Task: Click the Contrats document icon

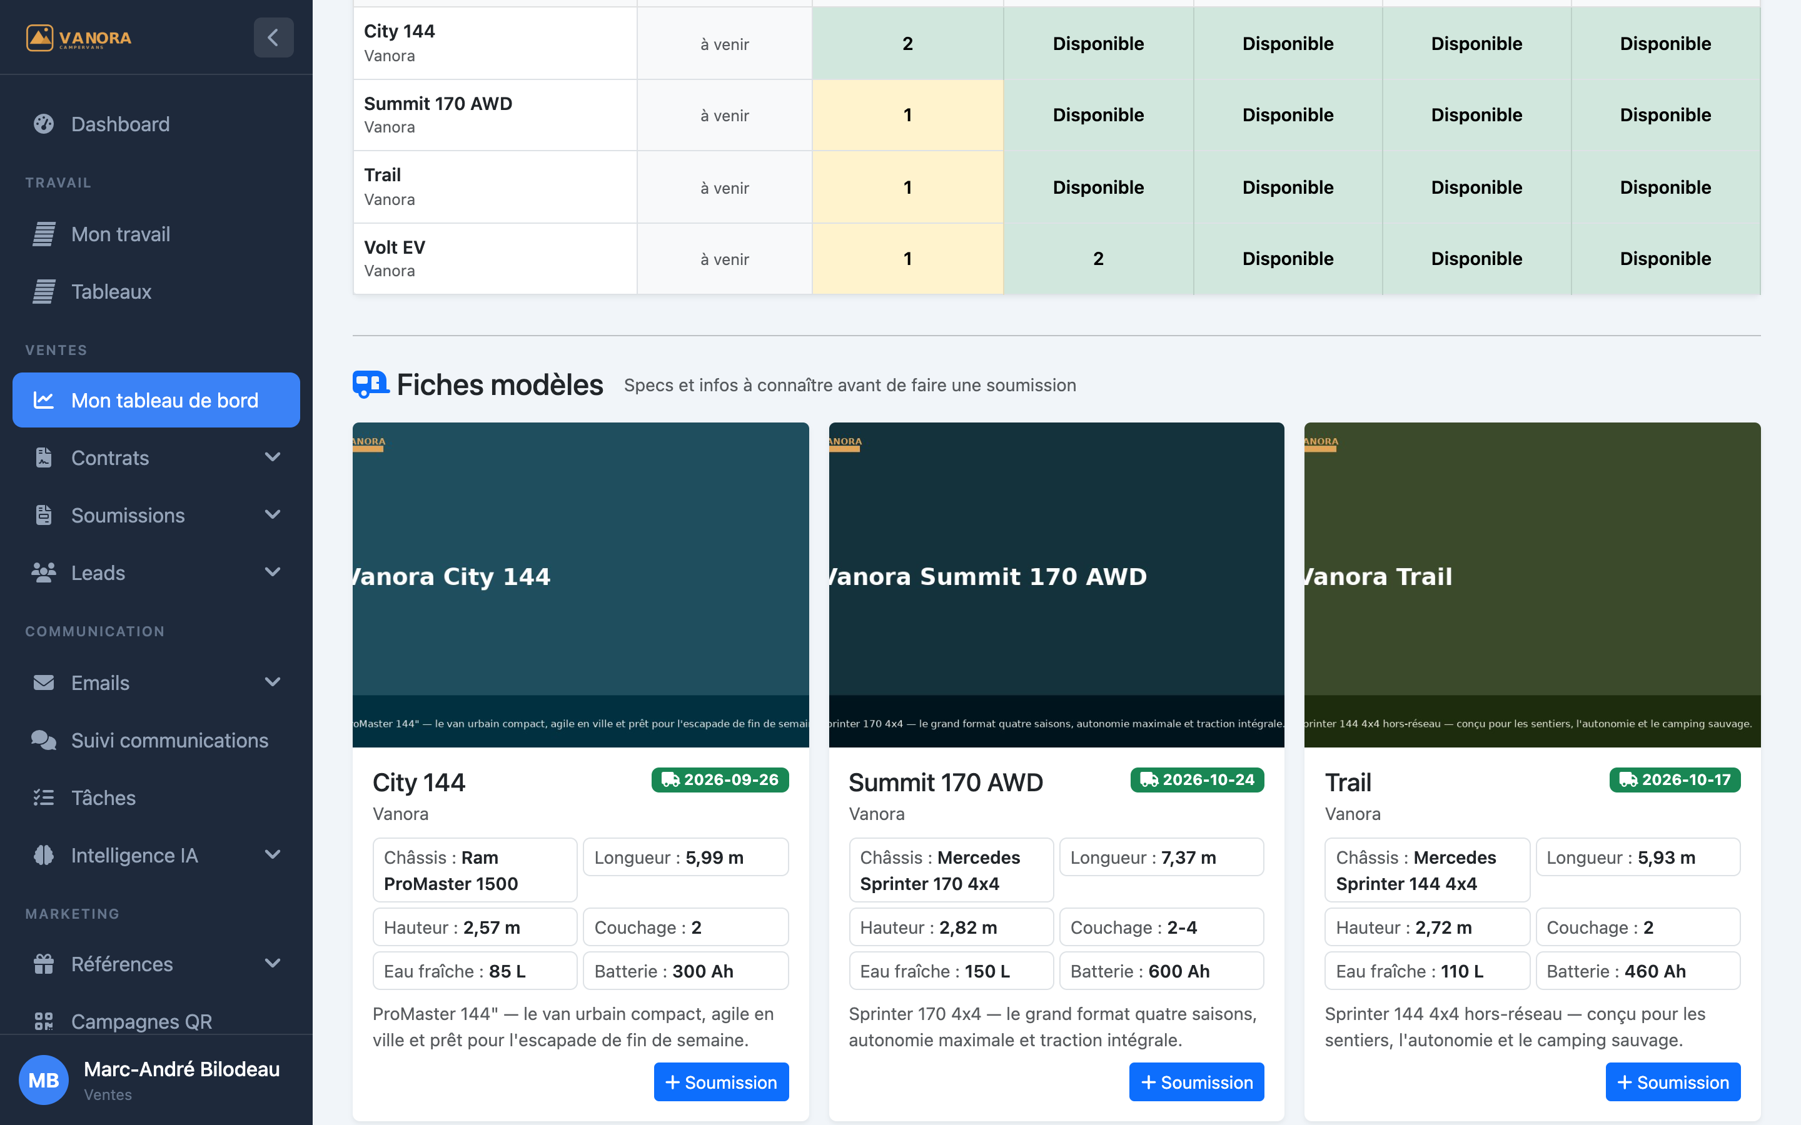Action: 44,457
